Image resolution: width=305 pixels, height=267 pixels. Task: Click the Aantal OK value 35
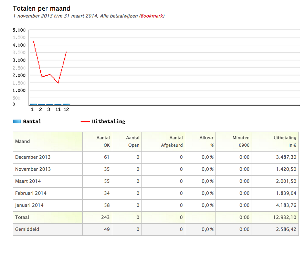click(x=107, y=169)
